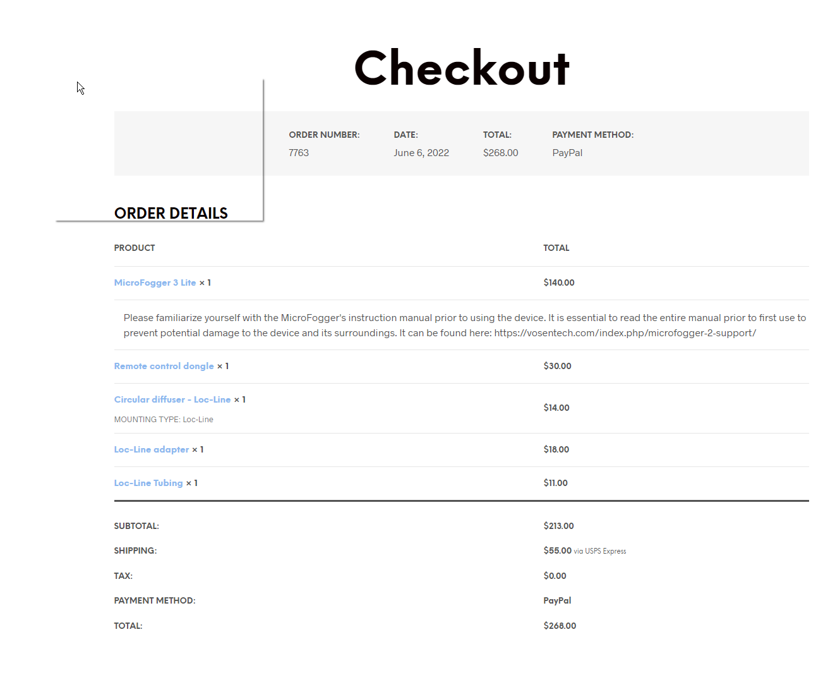The width and height of the screenshot is (835, 687).
Task: Click the Checkout page heading
Action: click(x=462, y=68)
